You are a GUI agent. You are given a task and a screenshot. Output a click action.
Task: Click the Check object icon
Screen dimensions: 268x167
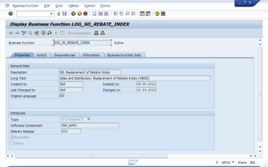click(x=37, y=33)
